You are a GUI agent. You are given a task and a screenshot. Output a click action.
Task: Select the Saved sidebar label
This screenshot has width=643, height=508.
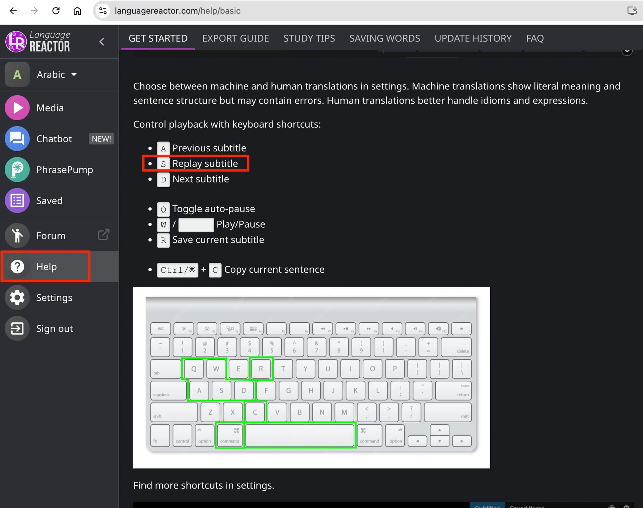(x=49, y=201)
